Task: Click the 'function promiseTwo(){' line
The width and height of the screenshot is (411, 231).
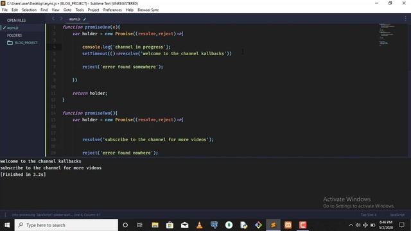Action: pos(90,113)
